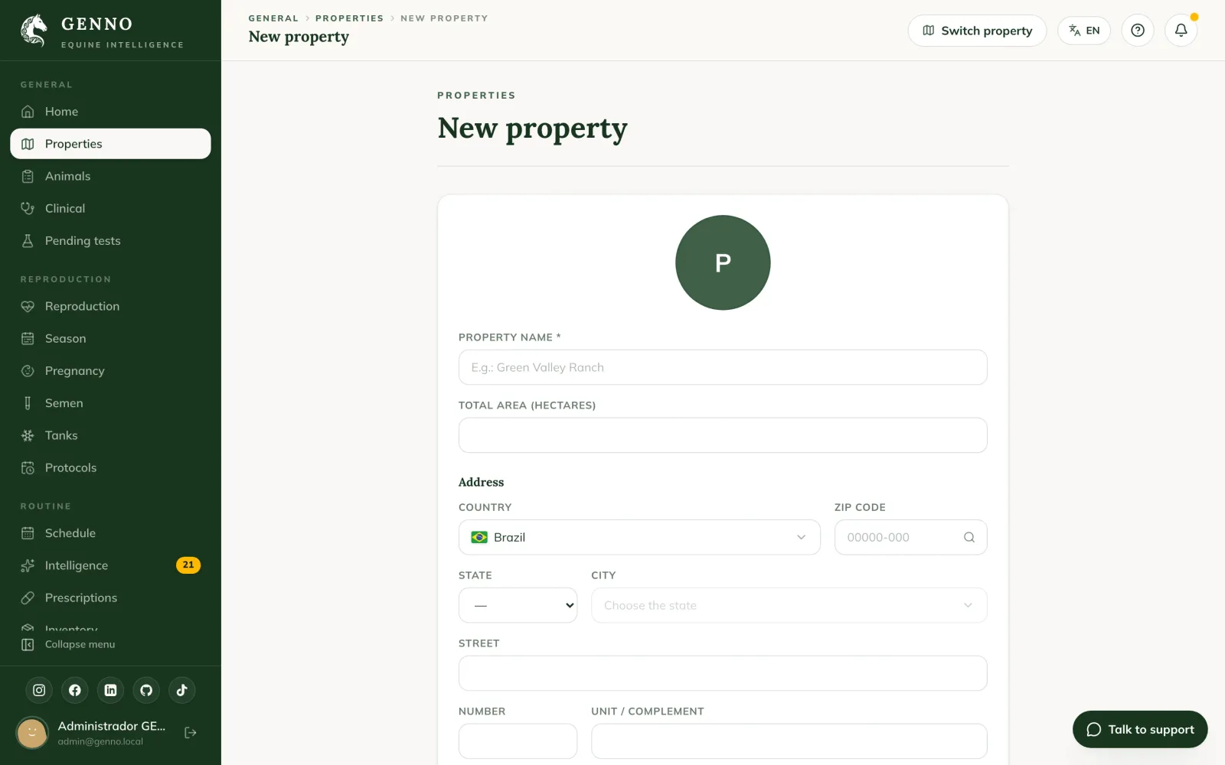
Task: Click the Reproduction heart icon
Action: pyautogui.click(x=28, y=306)
